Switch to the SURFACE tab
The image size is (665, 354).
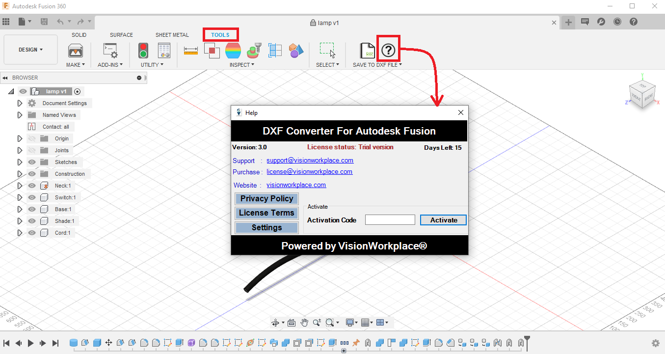point(121,35)
